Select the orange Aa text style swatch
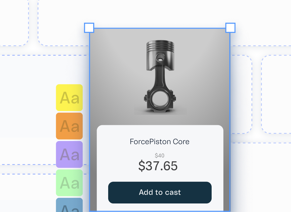Image resolution: width=291 pixels, height=212 pixels. pos(69,126)
